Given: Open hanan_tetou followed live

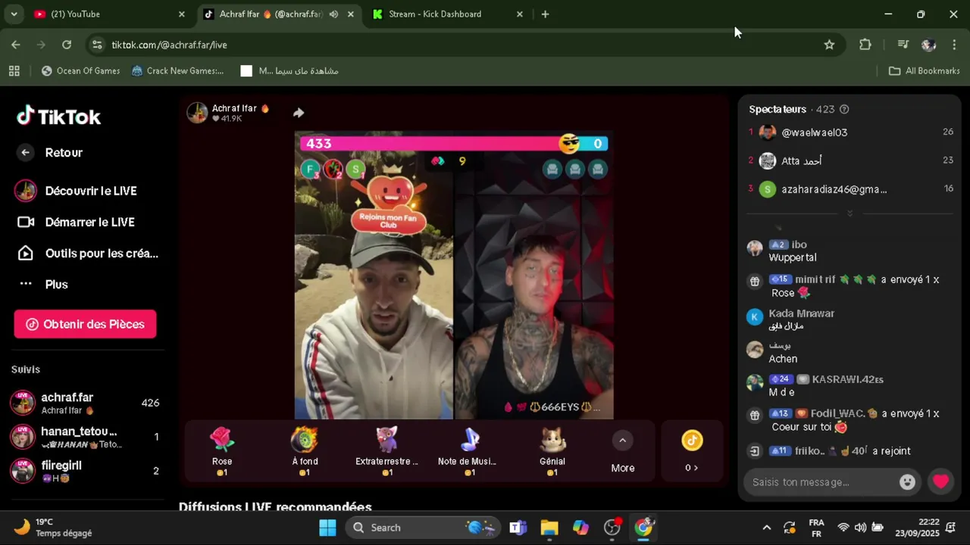Looking at the screenshot, I should (85, 437).
